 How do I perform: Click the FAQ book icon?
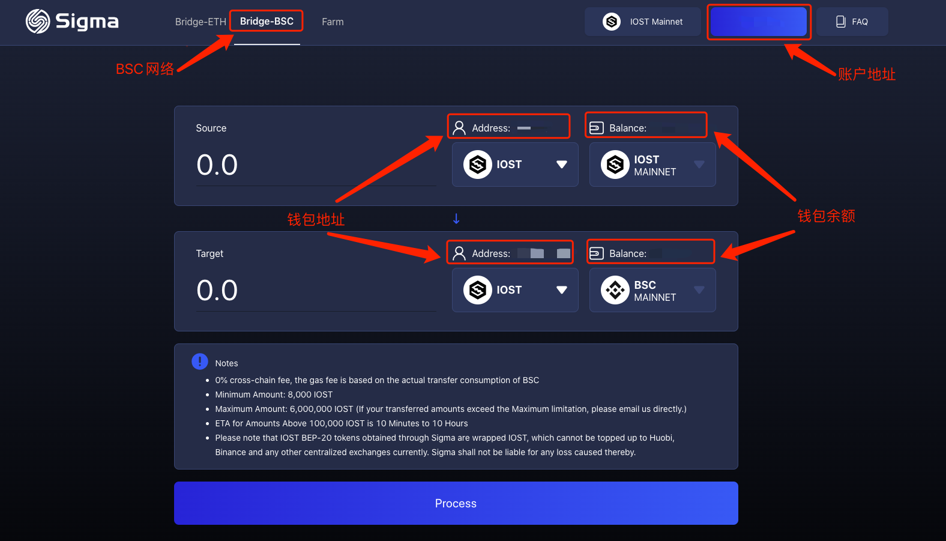point(841,22)
